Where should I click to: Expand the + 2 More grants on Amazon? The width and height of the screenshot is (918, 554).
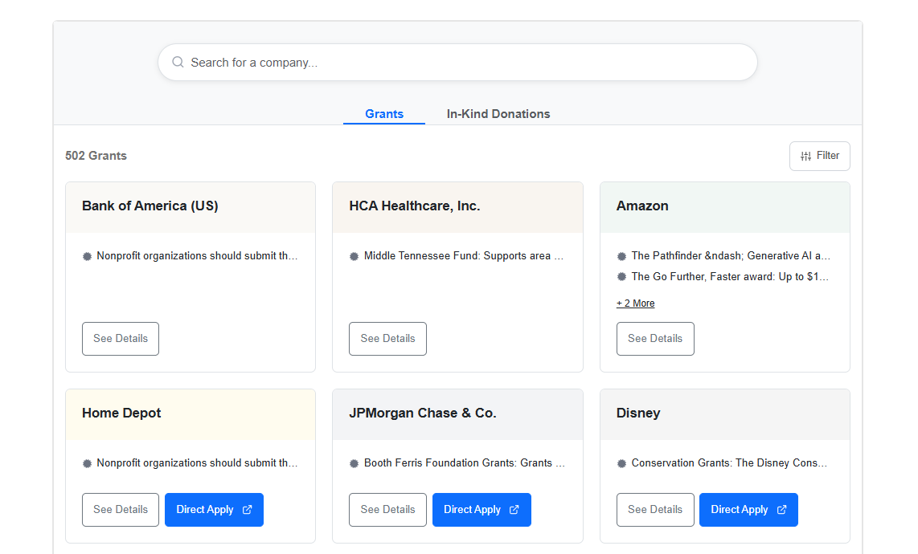tap(635, 303)
